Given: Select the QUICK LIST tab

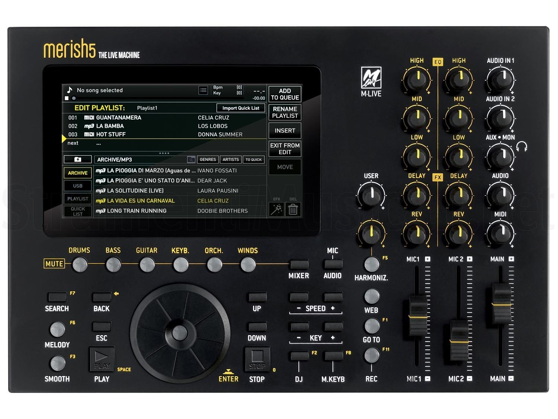Looking at the screenshot, I should coord(78,211).
